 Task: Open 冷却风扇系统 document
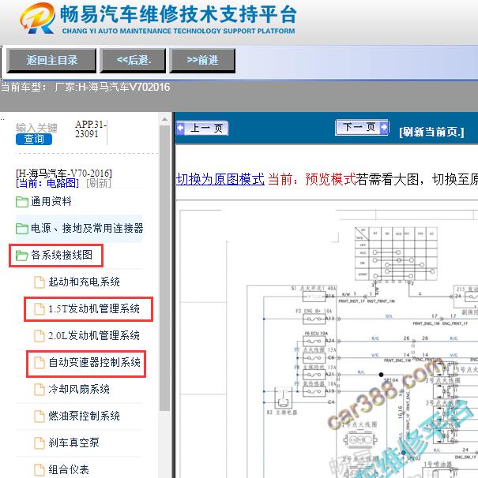(x=79, y=390)
